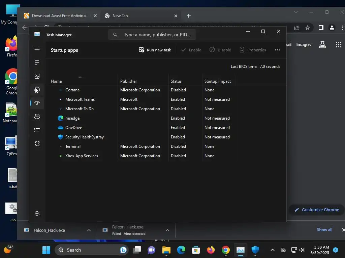Open Details page in Task Manager sidebar

click(x=37, y=130)
